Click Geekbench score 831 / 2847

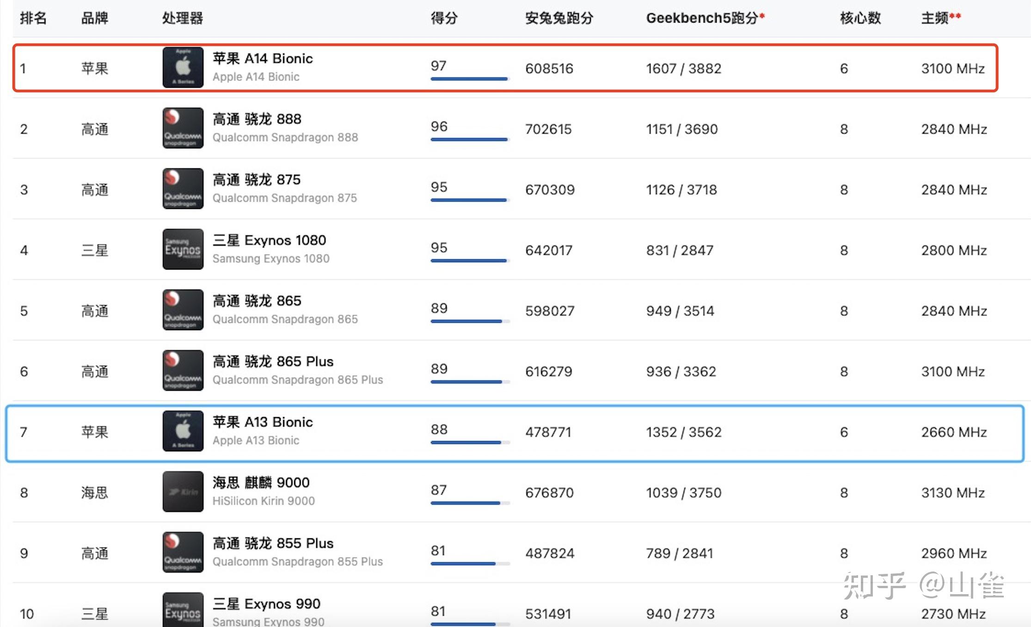click(680, 250)
